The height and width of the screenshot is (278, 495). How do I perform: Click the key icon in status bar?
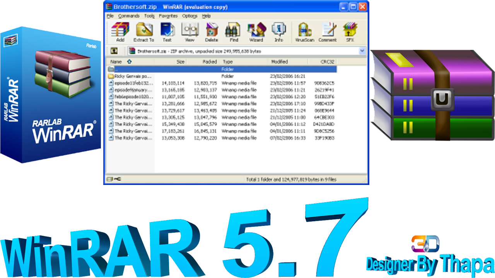(x=118, y=180)
